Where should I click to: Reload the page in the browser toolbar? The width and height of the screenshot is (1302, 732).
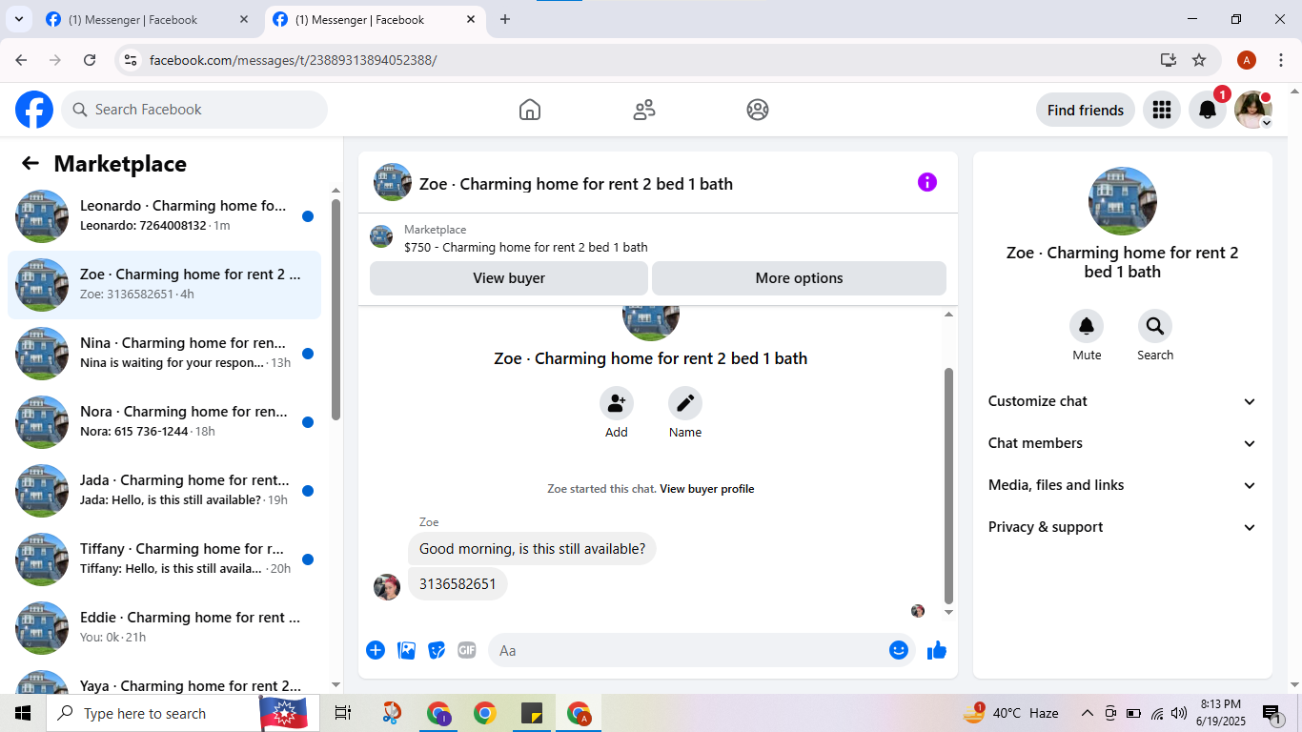tap(90, 60)
